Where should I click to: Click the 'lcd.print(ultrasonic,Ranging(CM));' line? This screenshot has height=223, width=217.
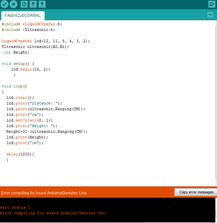(46, 109)
